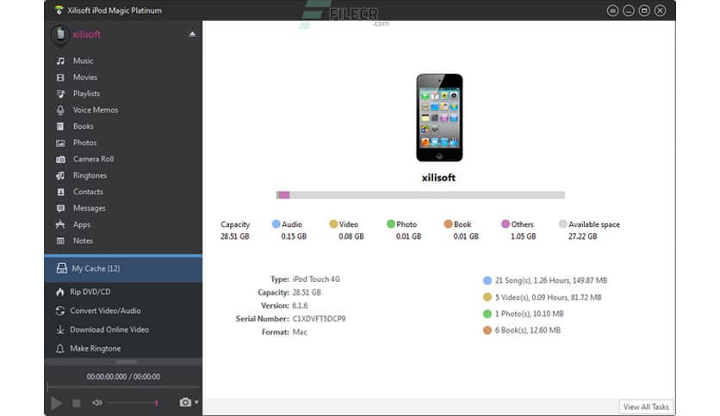
Task: Click the Available space gray legend dot
Action: tap(562, 224)
